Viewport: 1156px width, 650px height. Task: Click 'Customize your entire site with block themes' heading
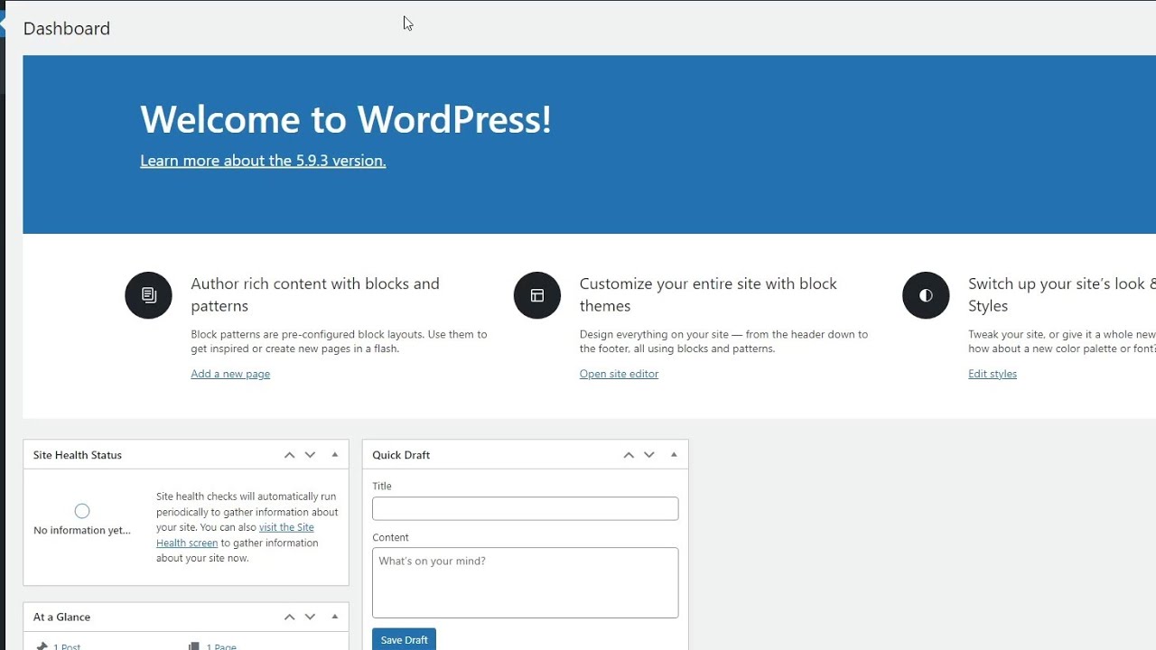tap(708, 294)
